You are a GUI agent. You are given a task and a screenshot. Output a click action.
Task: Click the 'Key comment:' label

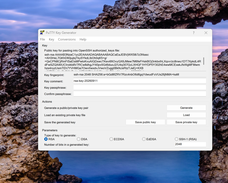[x=53, y=81]
